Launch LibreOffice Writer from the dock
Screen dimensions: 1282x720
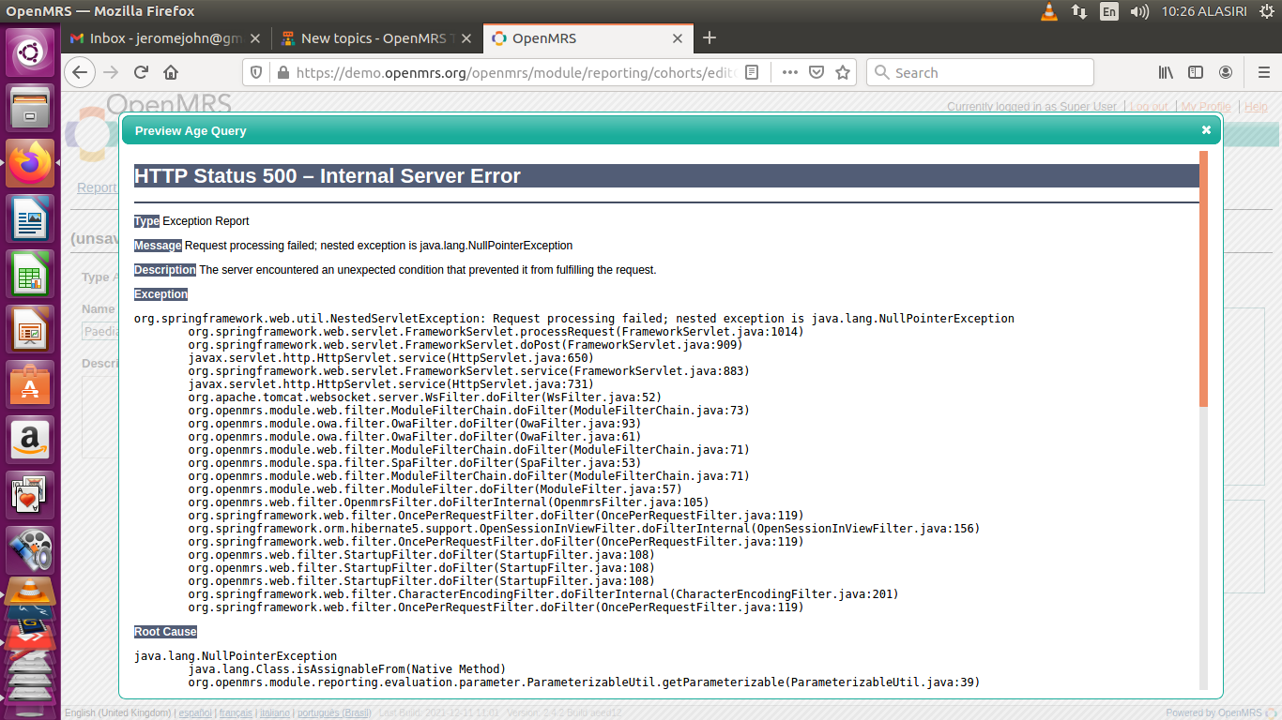pyautogui.click(x=30, y=218)
